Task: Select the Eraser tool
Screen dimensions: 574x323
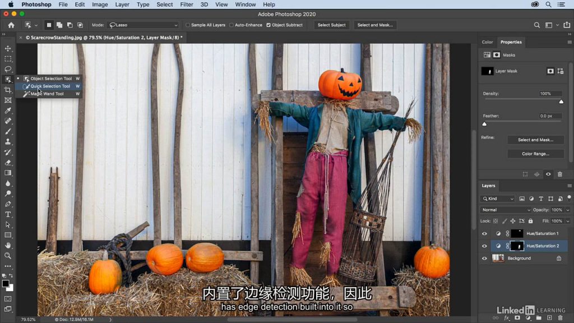Action: (x=8, y=162)
